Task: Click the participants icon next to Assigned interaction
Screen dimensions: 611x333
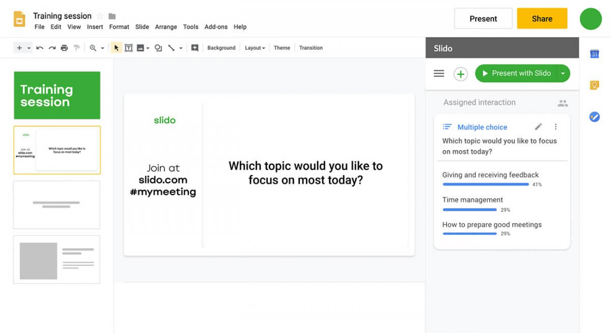Action: 563,103
